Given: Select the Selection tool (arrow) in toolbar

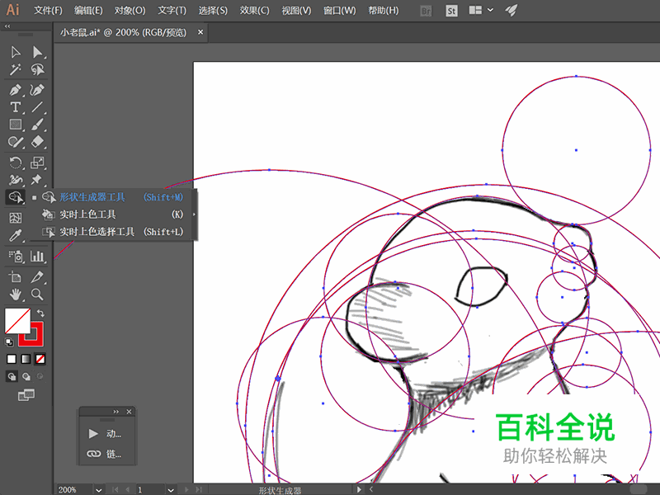Looking at the screenshot, I should pos(14,52).
